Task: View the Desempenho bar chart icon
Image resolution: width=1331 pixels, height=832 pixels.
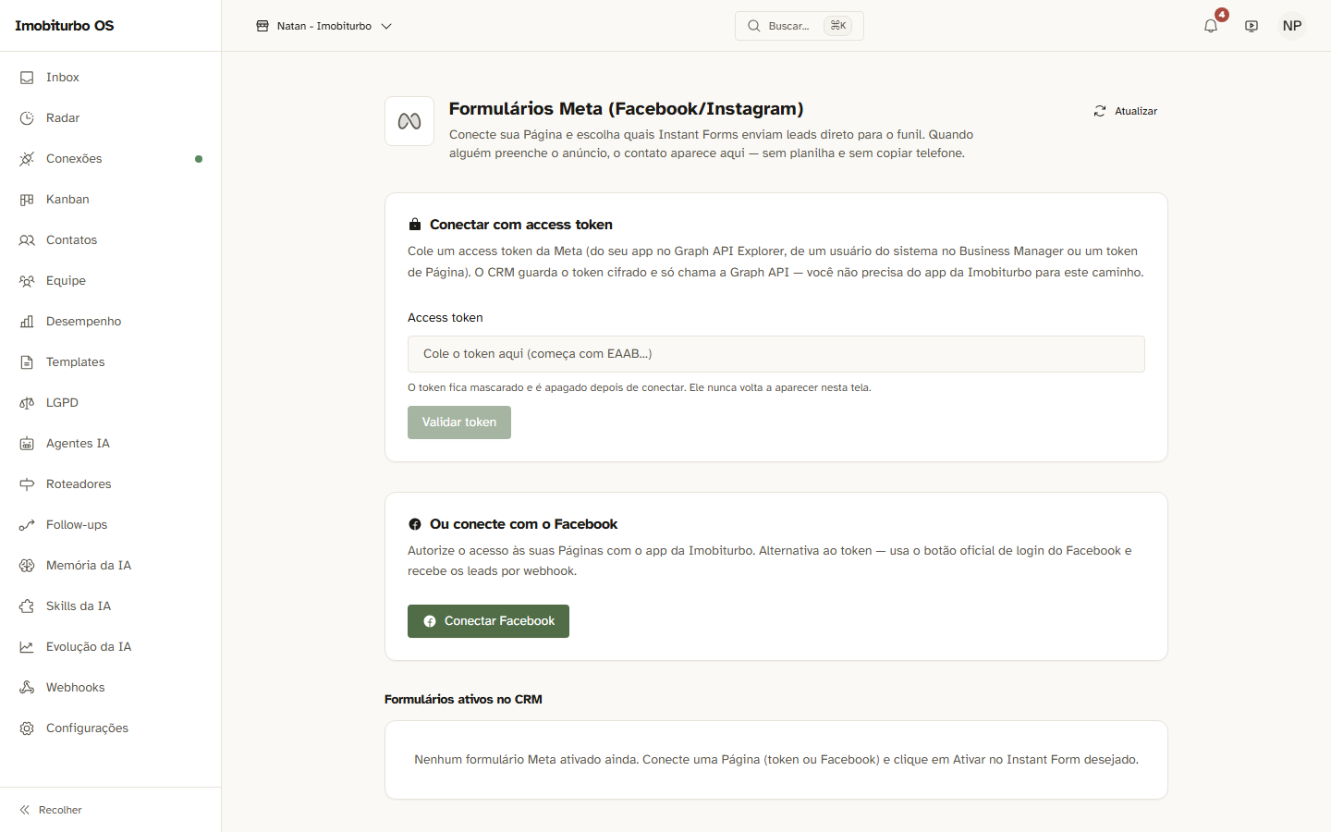Action: tap(27, 322)
